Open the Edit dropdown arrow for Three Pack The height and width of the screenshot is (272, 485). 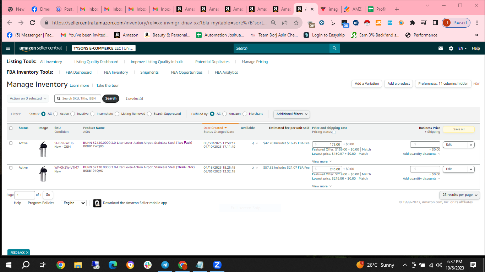pos(471,169)
